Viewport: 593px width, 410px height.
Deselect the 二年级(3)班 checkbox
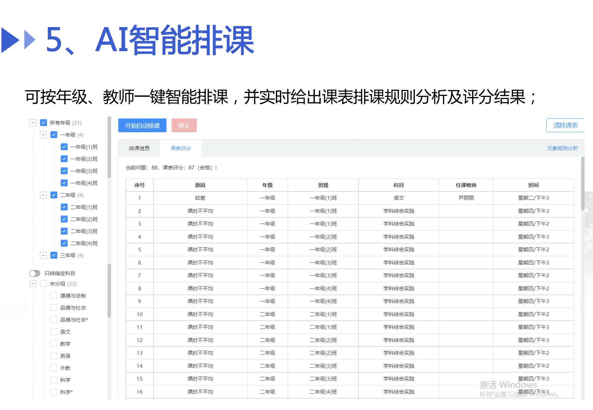tap(64, 231)
